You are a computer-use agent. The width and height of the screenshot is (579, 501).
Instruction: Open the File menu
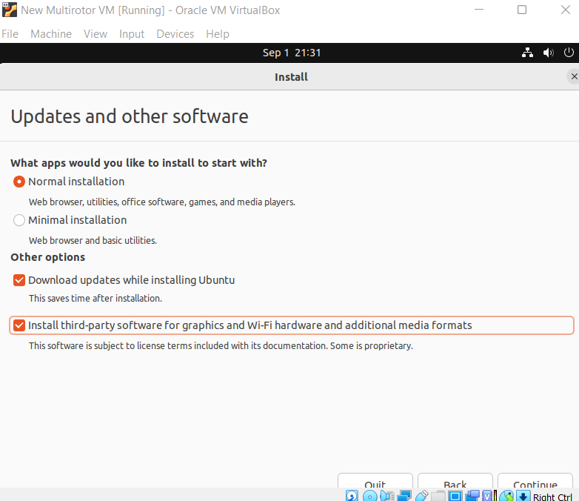click(10, 33)
